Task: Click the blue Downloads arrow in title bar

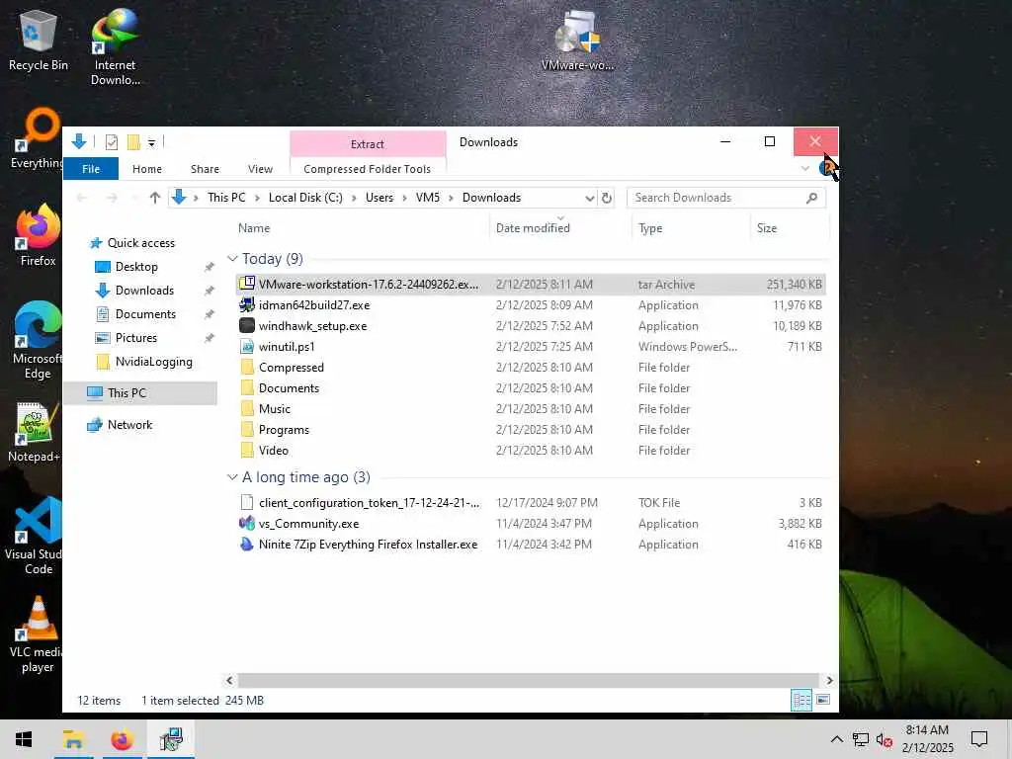Action: coord(79,141)
